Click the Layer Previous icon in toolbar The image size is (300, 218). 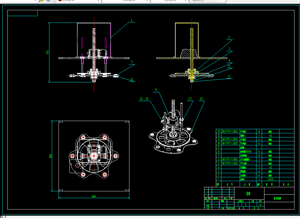41,1
